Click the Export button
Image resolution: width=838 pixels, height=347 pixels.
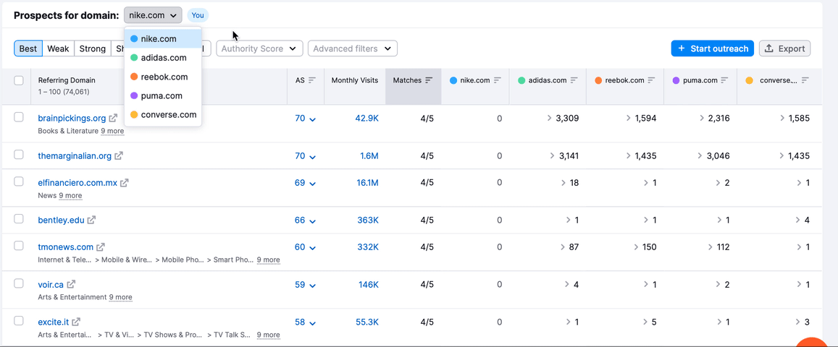tap(784, 48)
